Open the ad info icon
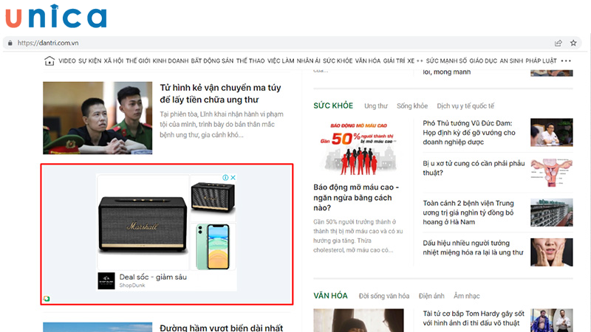 225,177
